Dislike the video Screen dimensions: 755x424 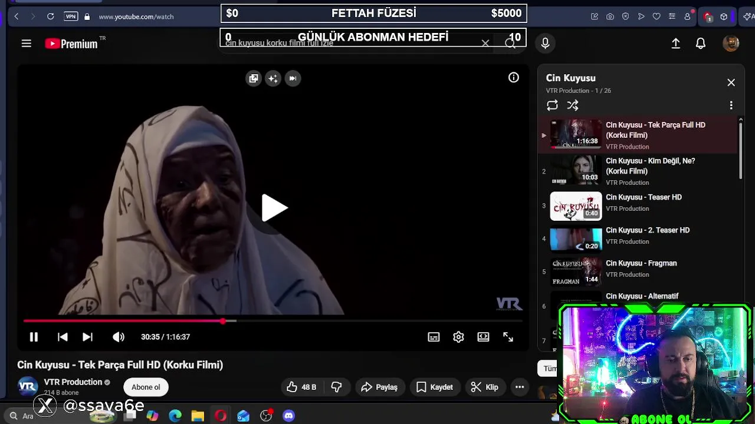coord(337,387)
